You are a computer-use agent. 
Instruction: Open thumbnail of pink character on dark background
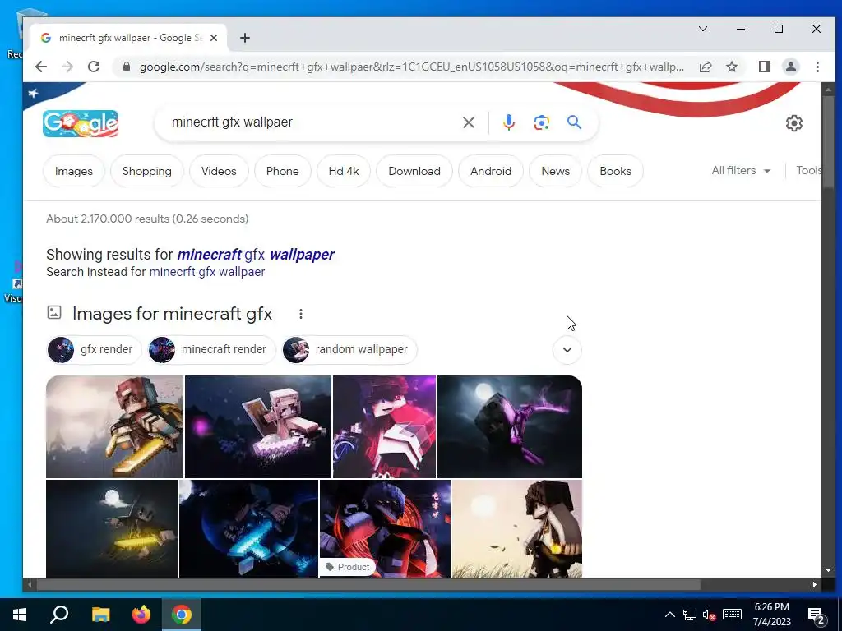tap(257, 426)
